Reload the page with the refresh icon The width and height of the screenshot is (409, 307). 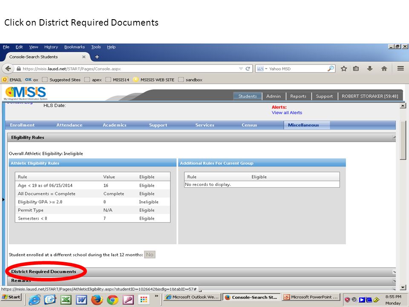(x=248, y=69)
